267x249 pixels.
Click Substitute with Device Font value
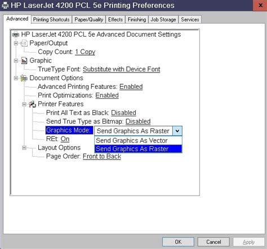[x=122, y=69]
